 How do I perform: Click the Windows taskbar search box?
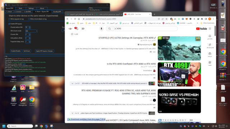(x=20, y=126)
